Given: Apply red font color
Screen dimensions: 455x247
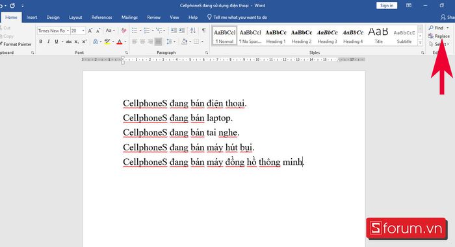Looking at the screenshot, I should (119, 41).
